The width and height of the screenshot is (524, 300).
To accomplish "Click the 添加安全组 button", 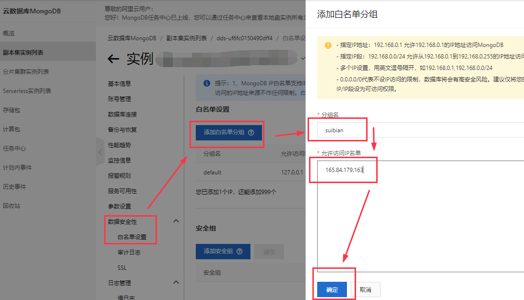I will click(223, 251).
